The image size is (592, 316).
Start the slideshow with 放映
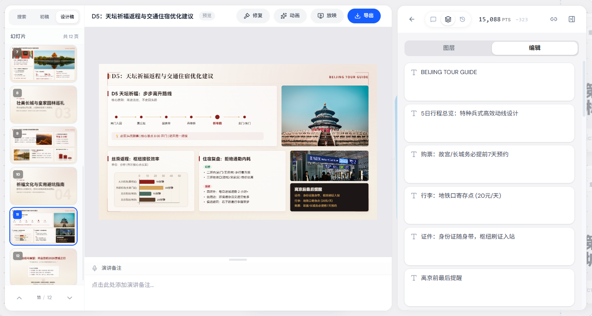pos(327,16)
